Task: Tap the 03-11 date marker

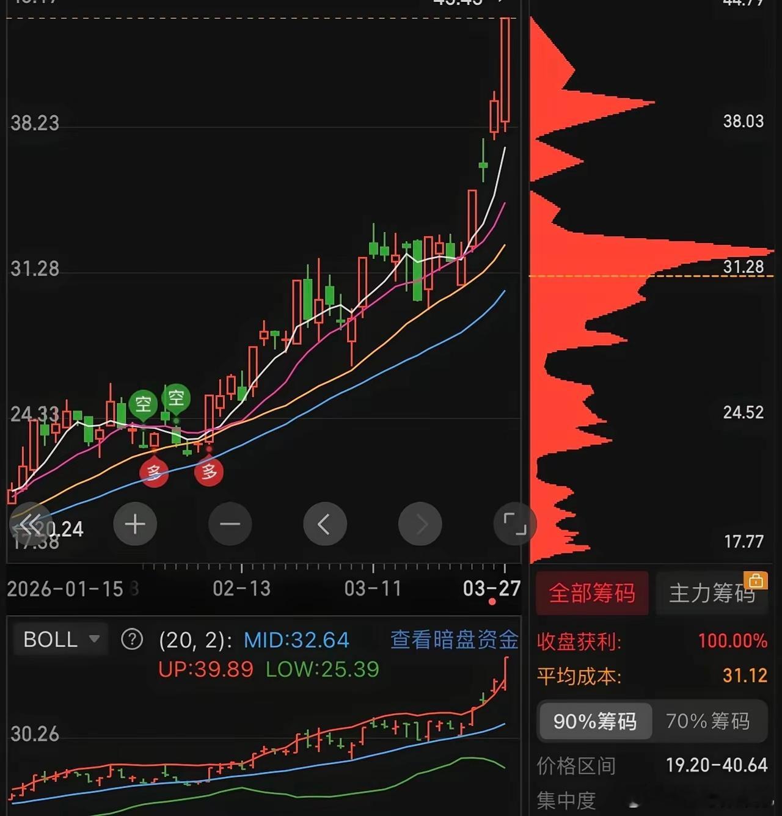Action: tap(373, 589)
